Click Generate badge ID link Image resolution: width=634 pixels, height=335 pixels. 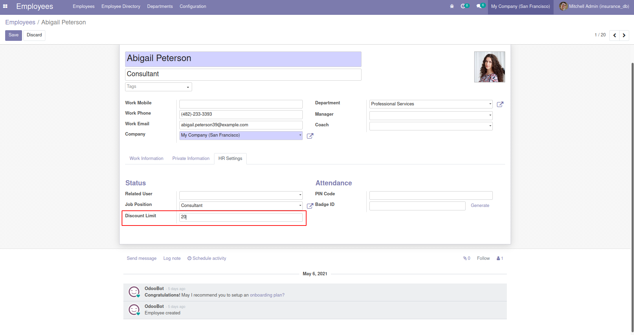coord(480,206)
